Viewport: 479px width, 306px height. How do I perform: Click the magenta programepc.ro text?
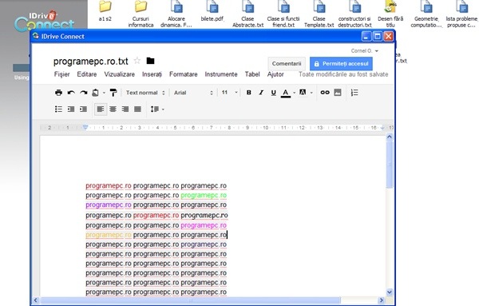(x=204, y=225)
